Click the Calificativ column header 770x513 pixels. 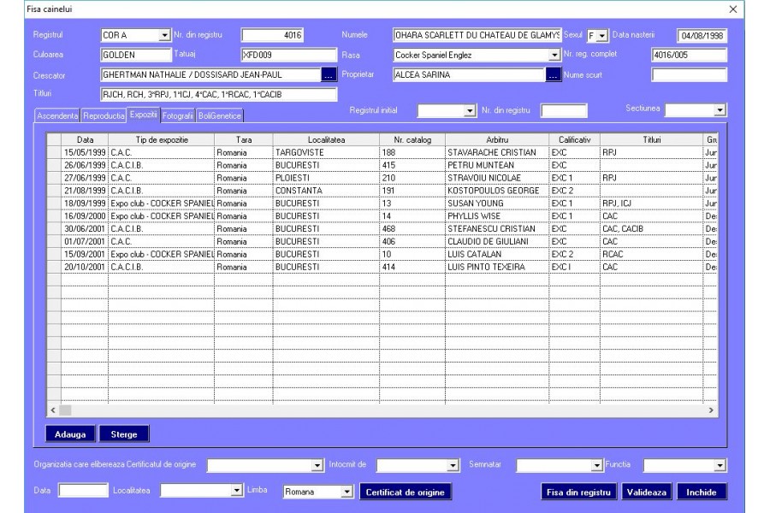575,140
